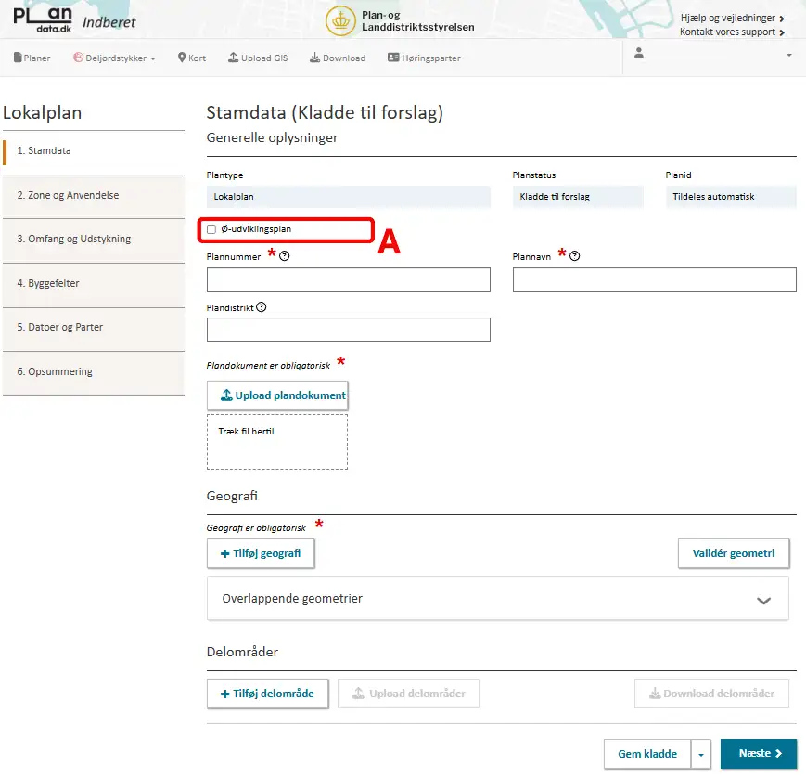The image size is (806, 778).
Task: Switch to Byggefelter step
Action: 48,283
